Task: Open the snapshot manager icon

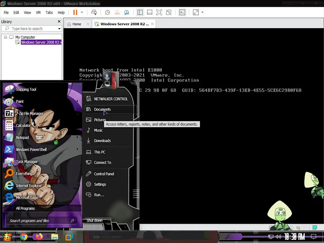Action: 127,12
